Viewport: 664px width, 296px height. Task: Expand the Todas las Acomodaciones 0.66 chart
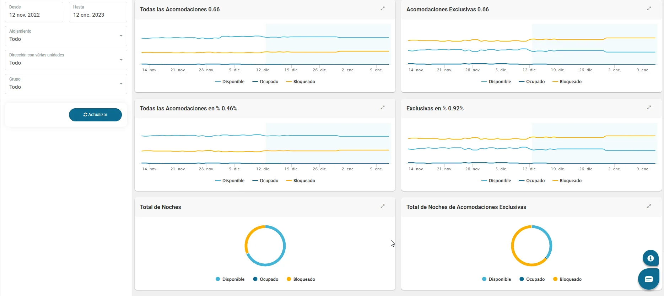click(383, 9)
